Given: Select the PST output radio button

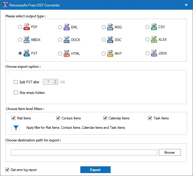Looking at the screenshot, I should tap(20, 53).
